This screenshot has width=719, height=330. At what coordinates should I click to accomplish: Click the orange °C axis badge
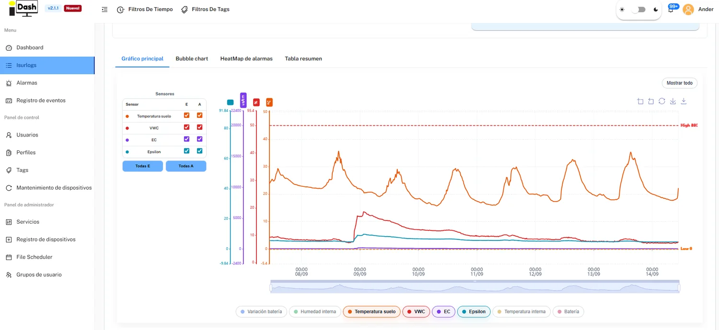point(269,102)
